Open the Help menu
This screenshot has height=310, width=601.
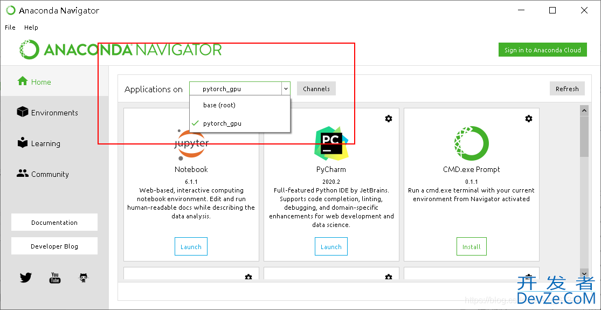pyautogui.click(x=31, y=27)
